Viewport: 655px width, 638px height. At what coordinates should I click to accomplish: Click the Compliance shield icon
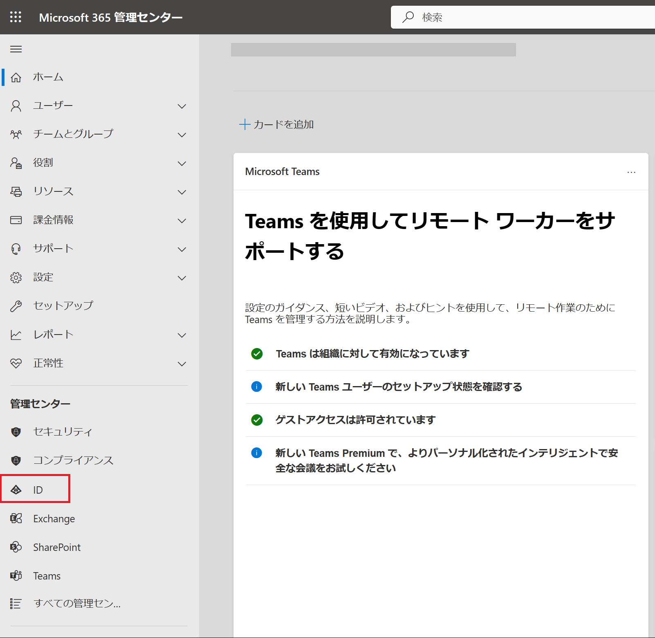click(16, 461)
